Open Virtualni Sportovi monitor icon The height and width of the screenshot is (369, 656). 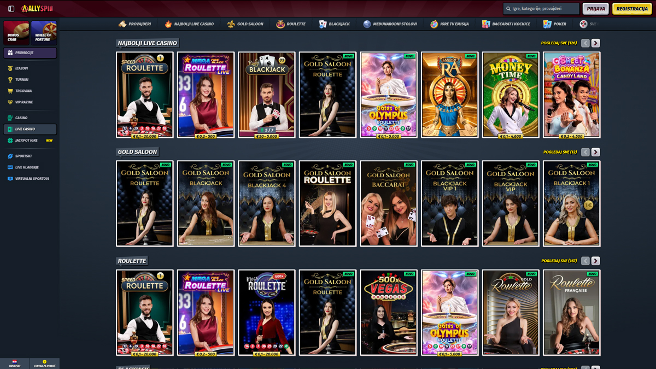click(10, 179)
